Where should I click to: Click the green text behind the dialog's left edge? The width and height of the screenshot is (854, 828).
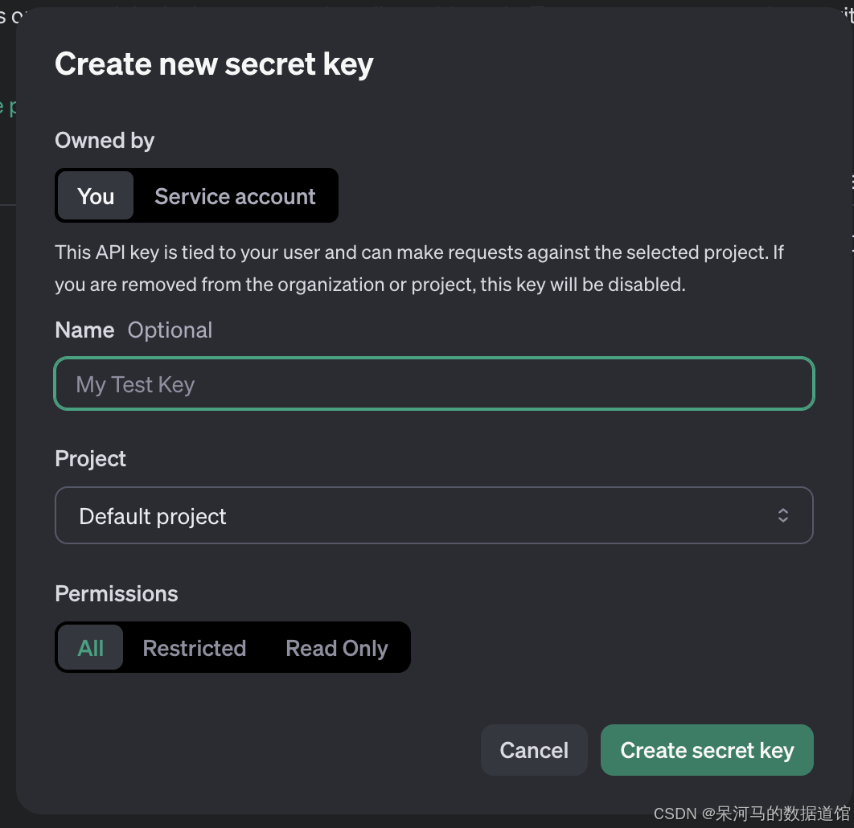7,107
